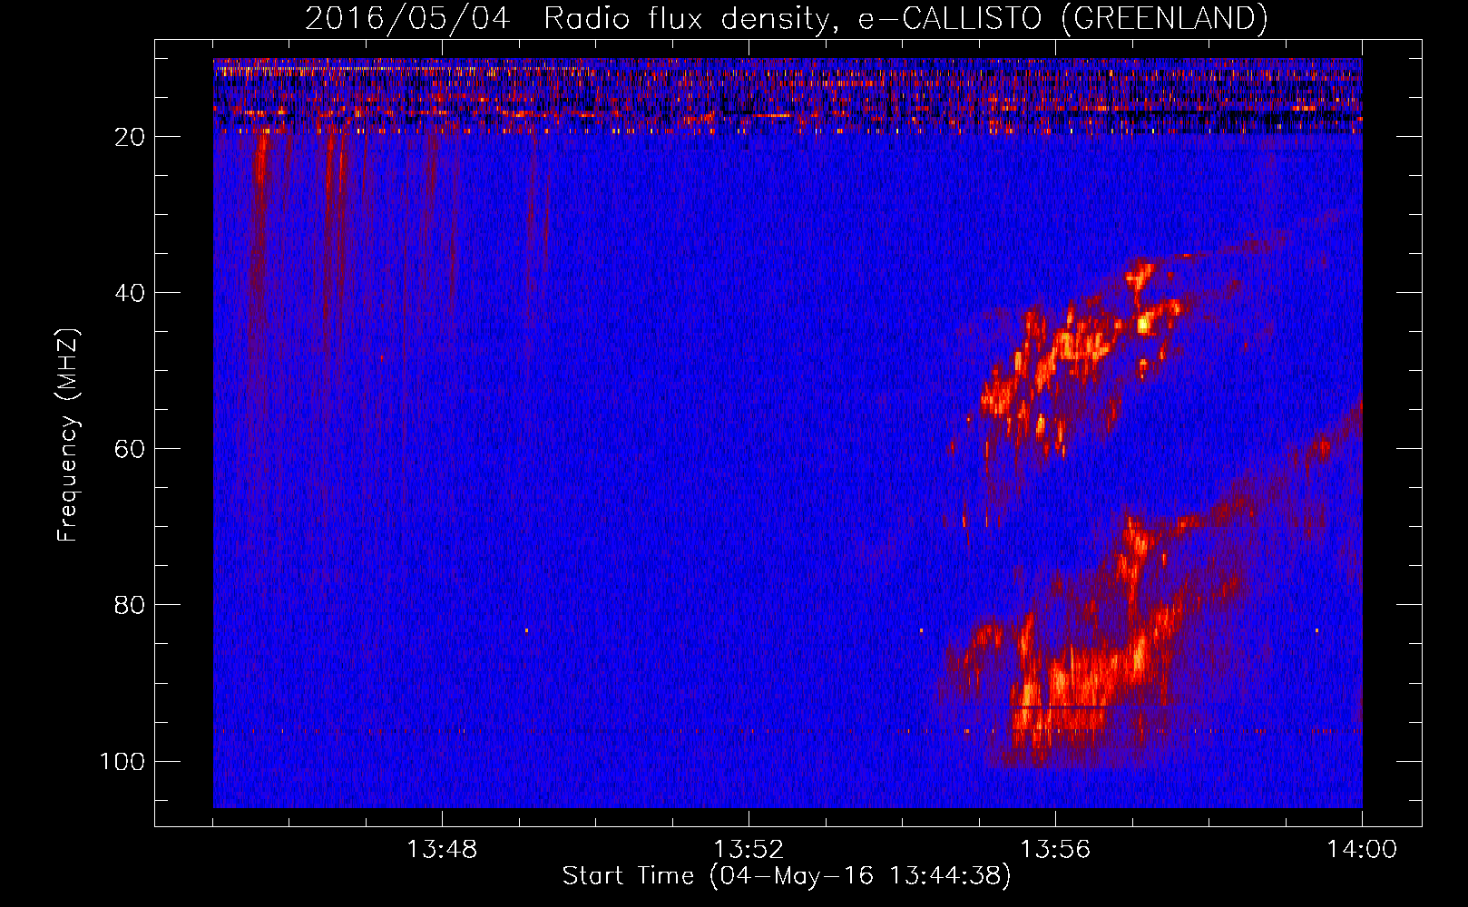
Task: Click the '100' frequency tick label
Action: [122, 761]
